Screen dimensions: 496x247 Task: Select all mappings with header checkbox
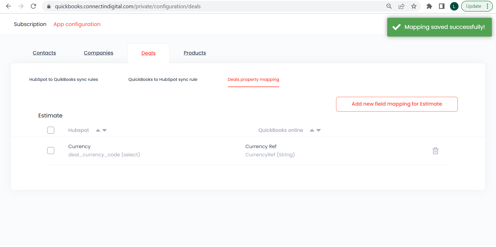tap(51, 130)
